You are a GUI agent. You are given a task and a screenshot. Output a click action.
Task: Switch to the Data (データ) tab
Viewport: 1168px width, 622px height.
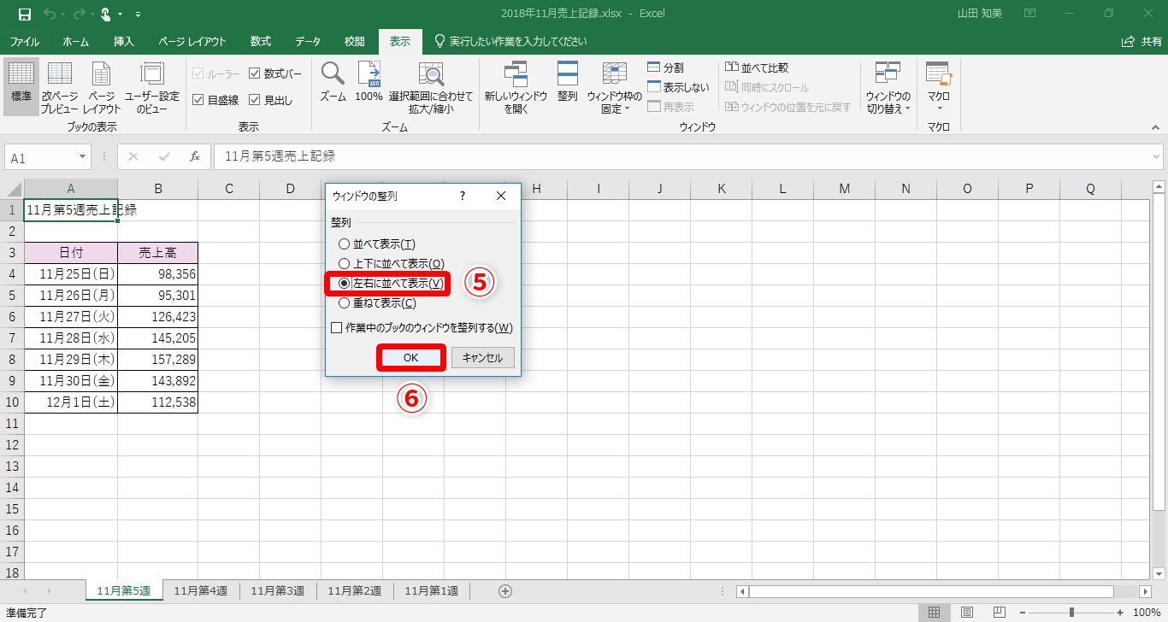(x=308, y=41)
